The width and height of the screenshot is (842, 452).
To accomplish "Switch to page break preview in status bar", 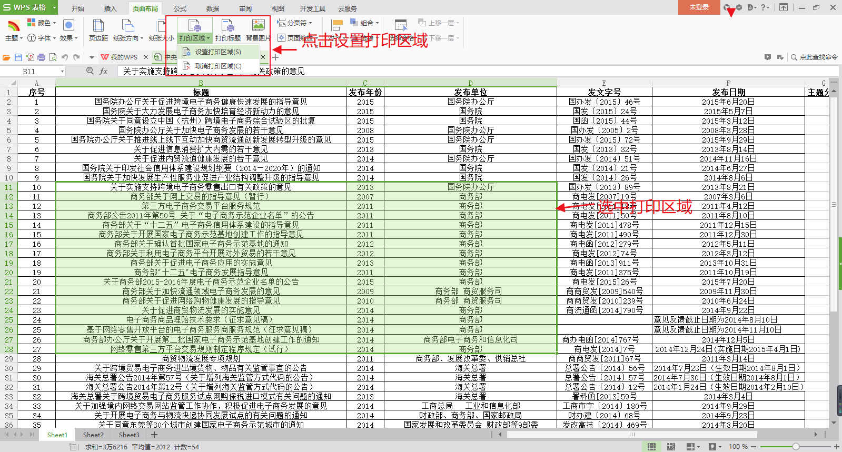I will 671,447.
